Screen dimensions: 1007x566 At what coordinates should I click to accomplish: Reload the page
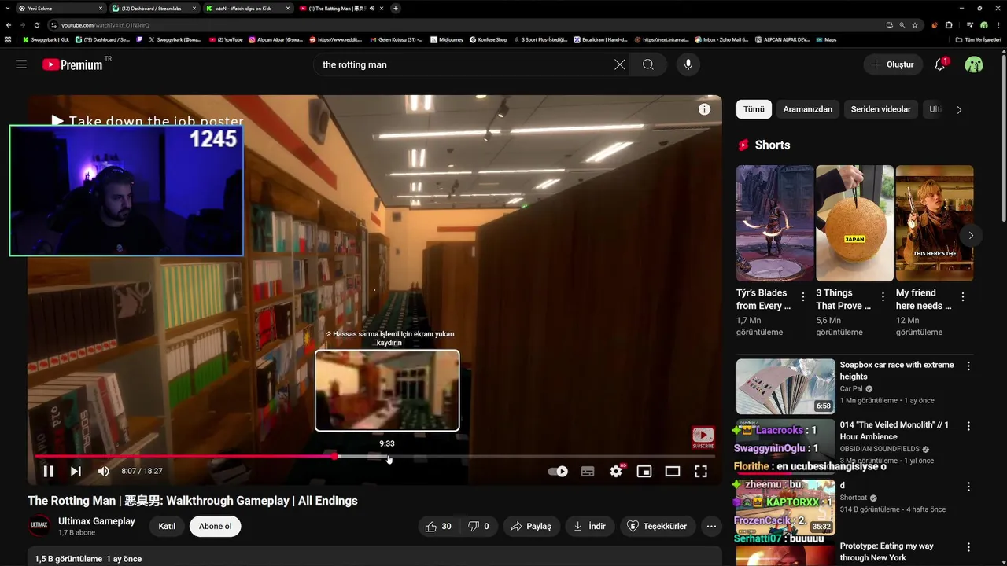[x=36, y=25]
